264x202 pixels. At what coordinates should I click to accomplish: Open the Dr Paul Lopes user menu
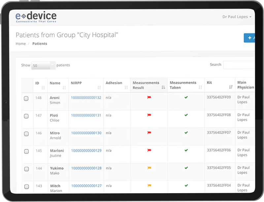point(237,17)
